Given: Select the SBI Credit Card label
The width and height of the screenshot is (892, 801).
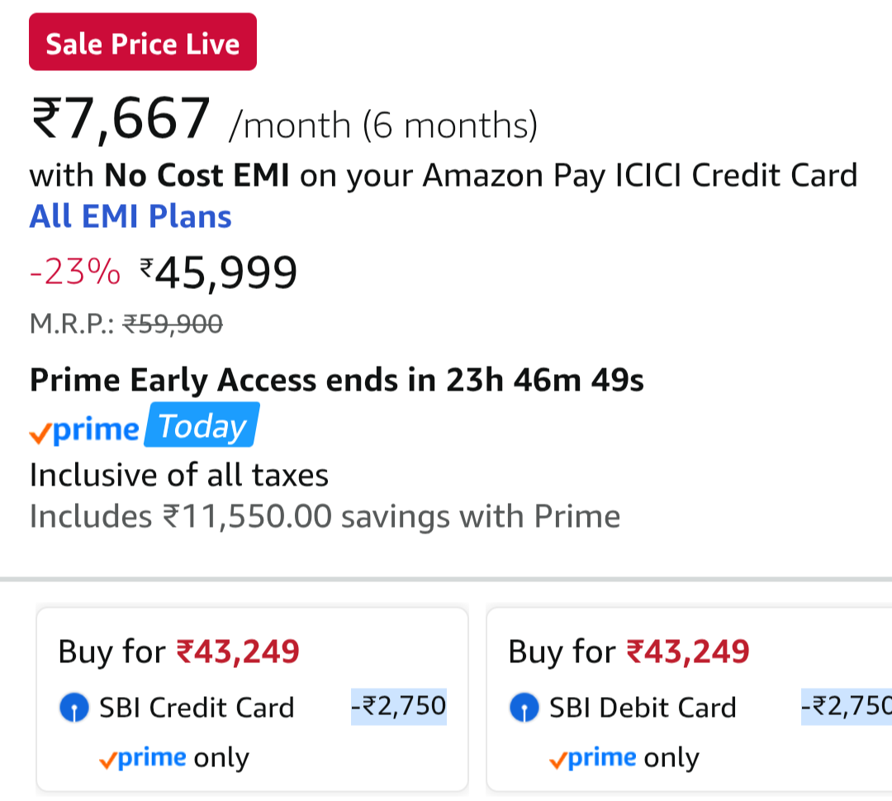Looking at the screenshot, I should tap(197, 708).
